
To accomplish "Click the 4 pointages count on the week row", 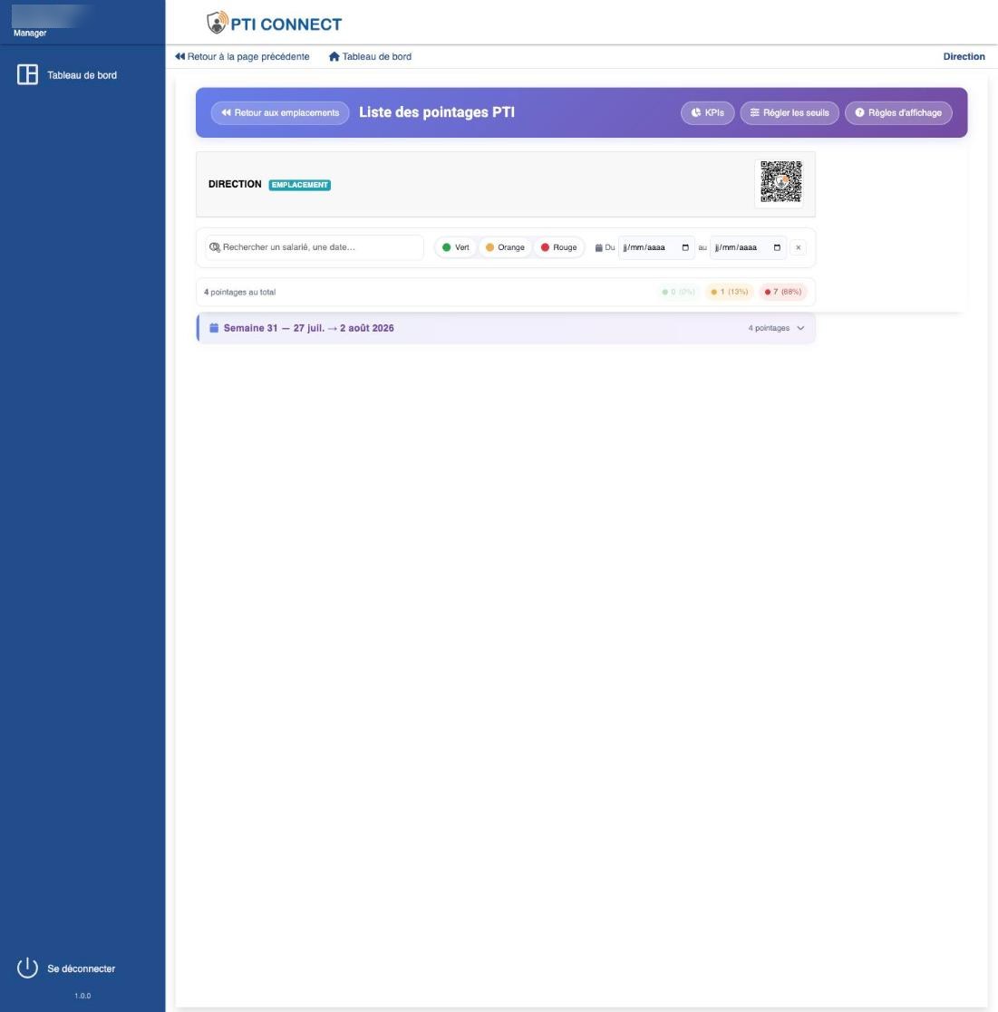I will (769, 328).
